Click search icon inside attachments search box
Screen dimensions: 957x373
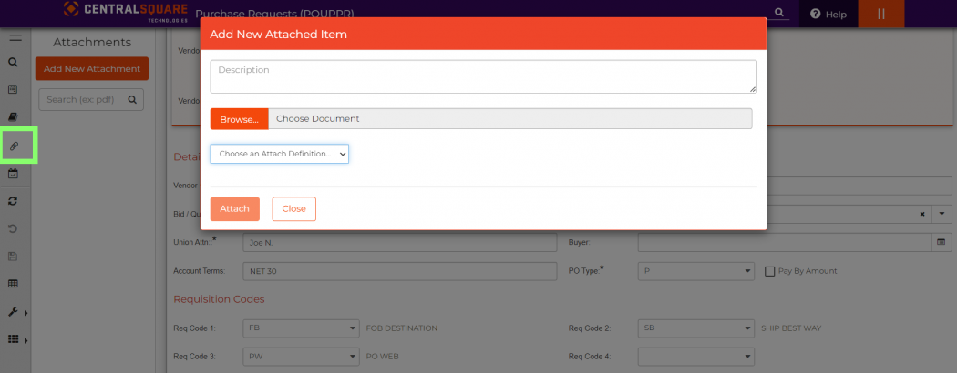click(132, 99)
